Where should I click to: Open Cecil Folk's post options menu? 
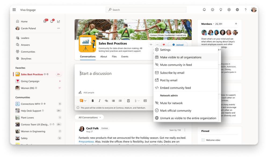coord(185,130)
